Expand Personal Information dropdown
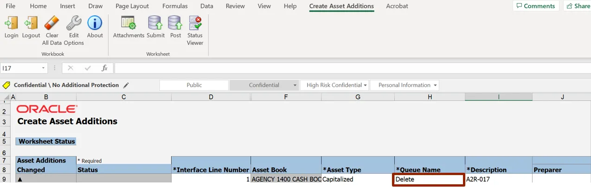This screenshot has height=188, width=591. click(435, 85)
